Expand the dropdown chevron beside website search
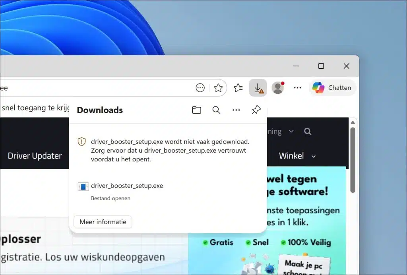The width and height of the screenshot is (407, 275). tap(291, 132)
